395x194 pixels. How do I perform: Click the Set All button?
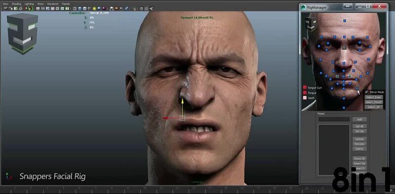pos(359,126)
